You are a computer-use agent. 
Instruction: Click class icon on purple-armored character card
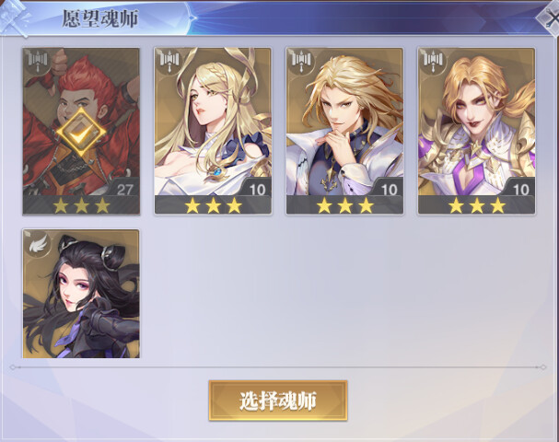(433, 62)
